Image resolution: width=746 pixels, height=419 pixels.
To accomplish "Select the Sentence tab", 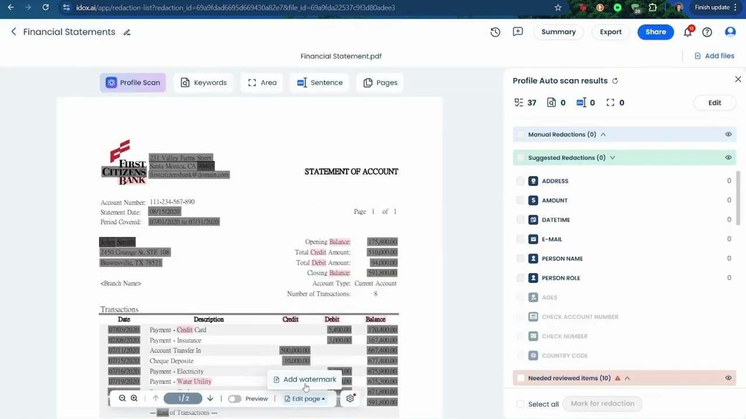I will point(319,83).
